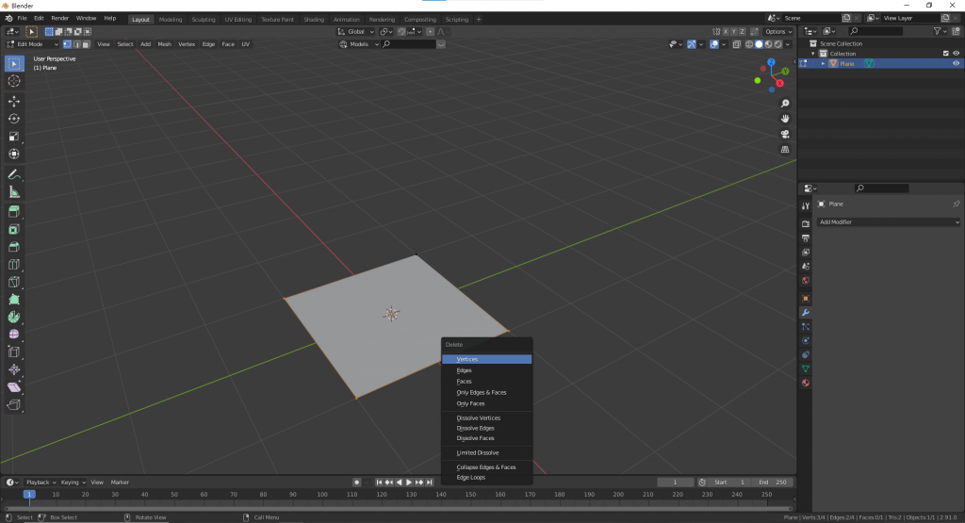
Task: Click the End frame 250 field
Action: coord(773,482)
